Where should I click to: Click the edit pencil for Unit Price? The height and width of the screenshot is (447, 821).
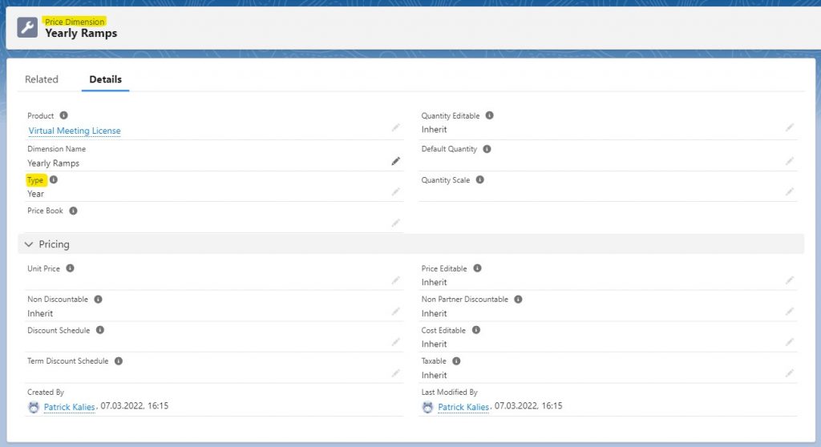pyautogui.click(x=395, y=280)
